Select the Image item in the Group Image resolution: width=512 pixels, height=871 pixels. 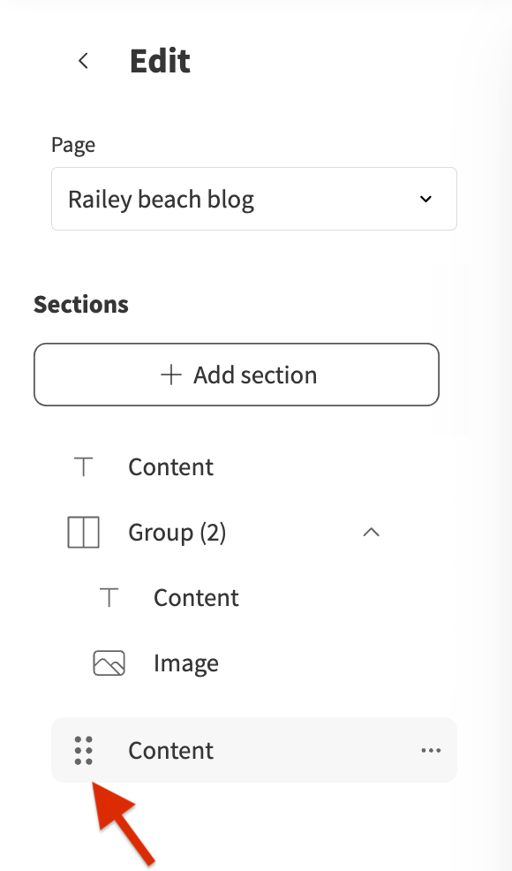tap(186, 663)
